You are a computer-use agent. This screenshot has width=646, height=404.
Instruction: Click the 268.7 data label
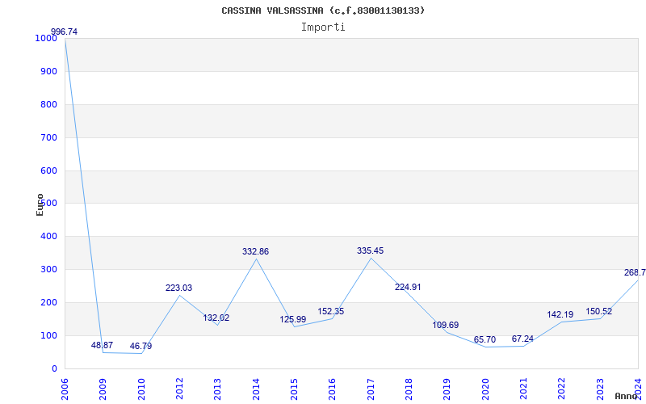coord(635,272)
